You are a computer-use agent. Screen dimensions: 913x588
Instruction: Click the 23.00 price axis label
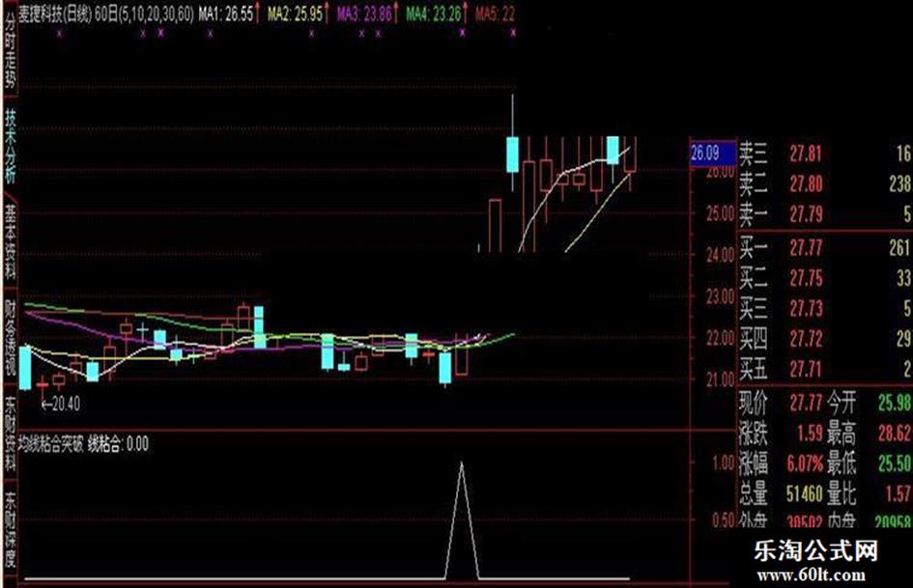pos(721,297)
